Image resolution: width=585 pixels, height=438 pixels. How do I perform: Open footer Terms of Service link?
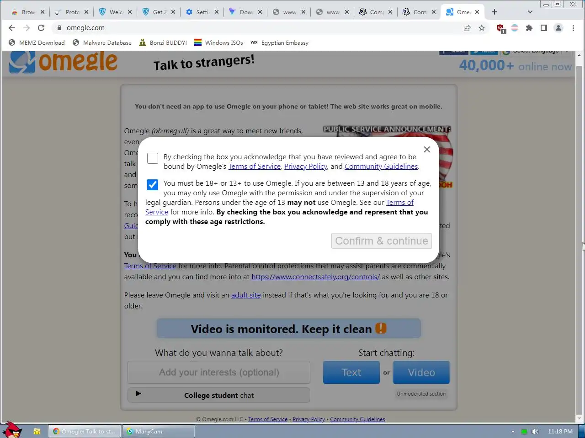pos(268,419)
